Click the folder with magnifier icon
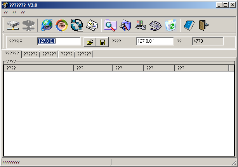 110,25
